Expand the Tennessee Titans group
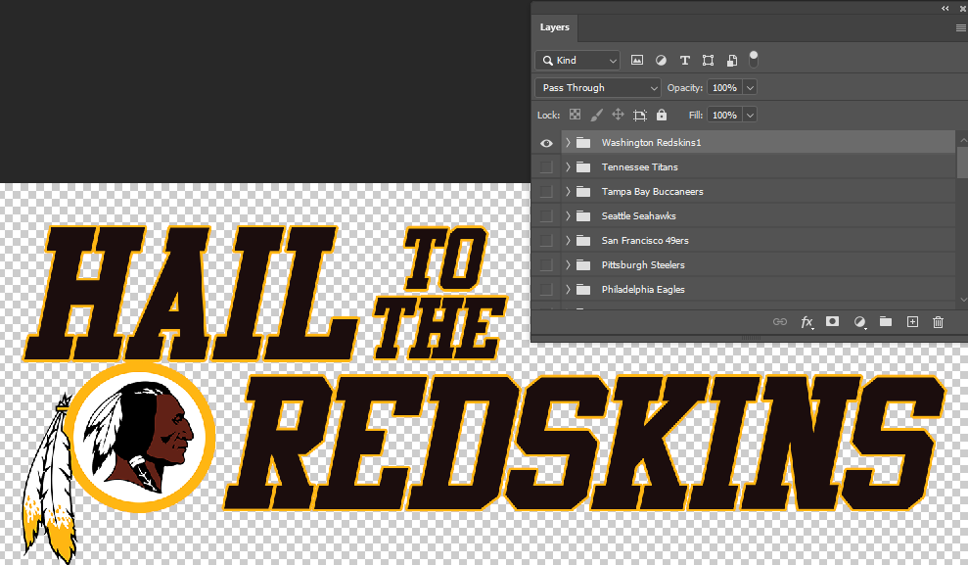Screen dimensions: 968x565 (568, 166)
